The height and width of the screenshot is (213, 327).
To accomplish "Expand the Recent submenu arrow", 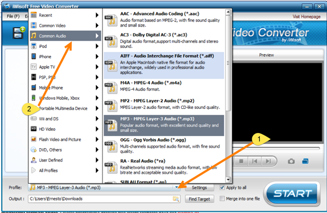I will pos(97,15).
